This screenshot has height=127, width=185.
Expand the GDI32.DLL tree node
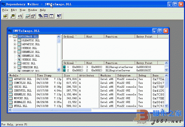coord(15,63)
